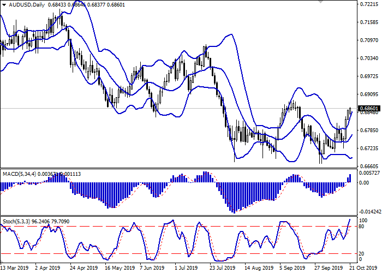Click the 14 Aug 2019 date label

[256, 268]
